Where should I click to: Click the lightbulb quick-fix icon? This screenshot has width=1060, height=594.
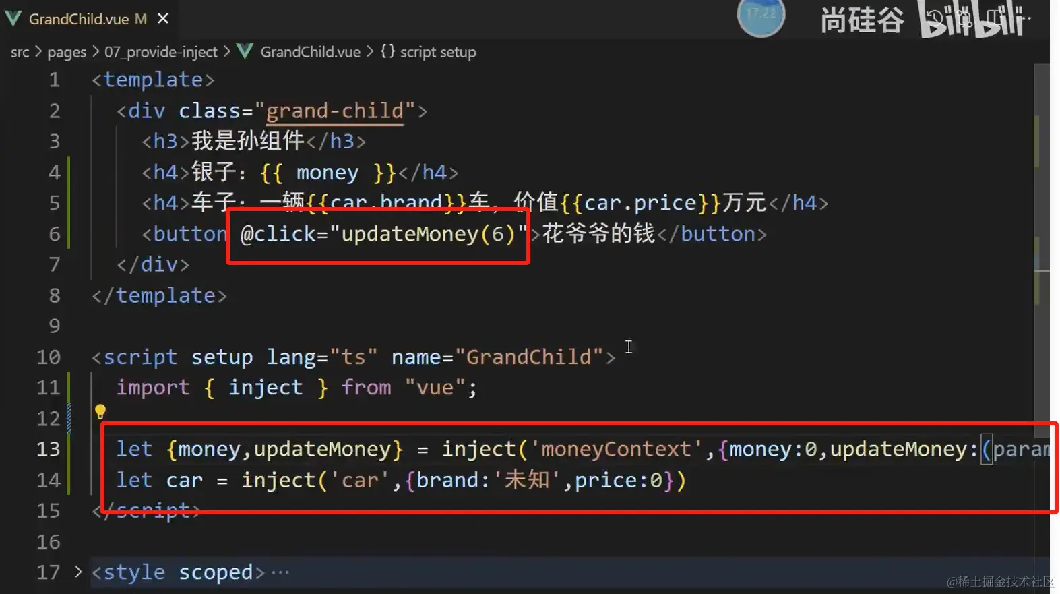pyautogui.click(x=100, y=411)
